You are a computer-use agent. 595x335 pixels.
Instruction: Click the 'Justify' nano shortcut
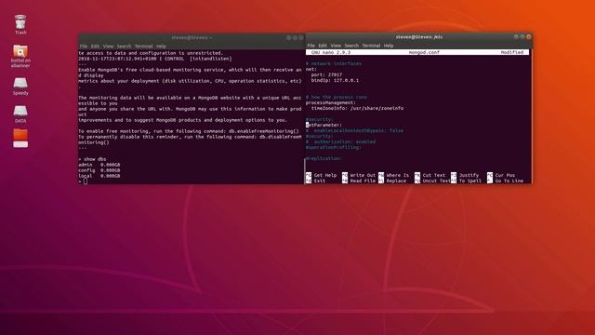click(x=465, y=176)
